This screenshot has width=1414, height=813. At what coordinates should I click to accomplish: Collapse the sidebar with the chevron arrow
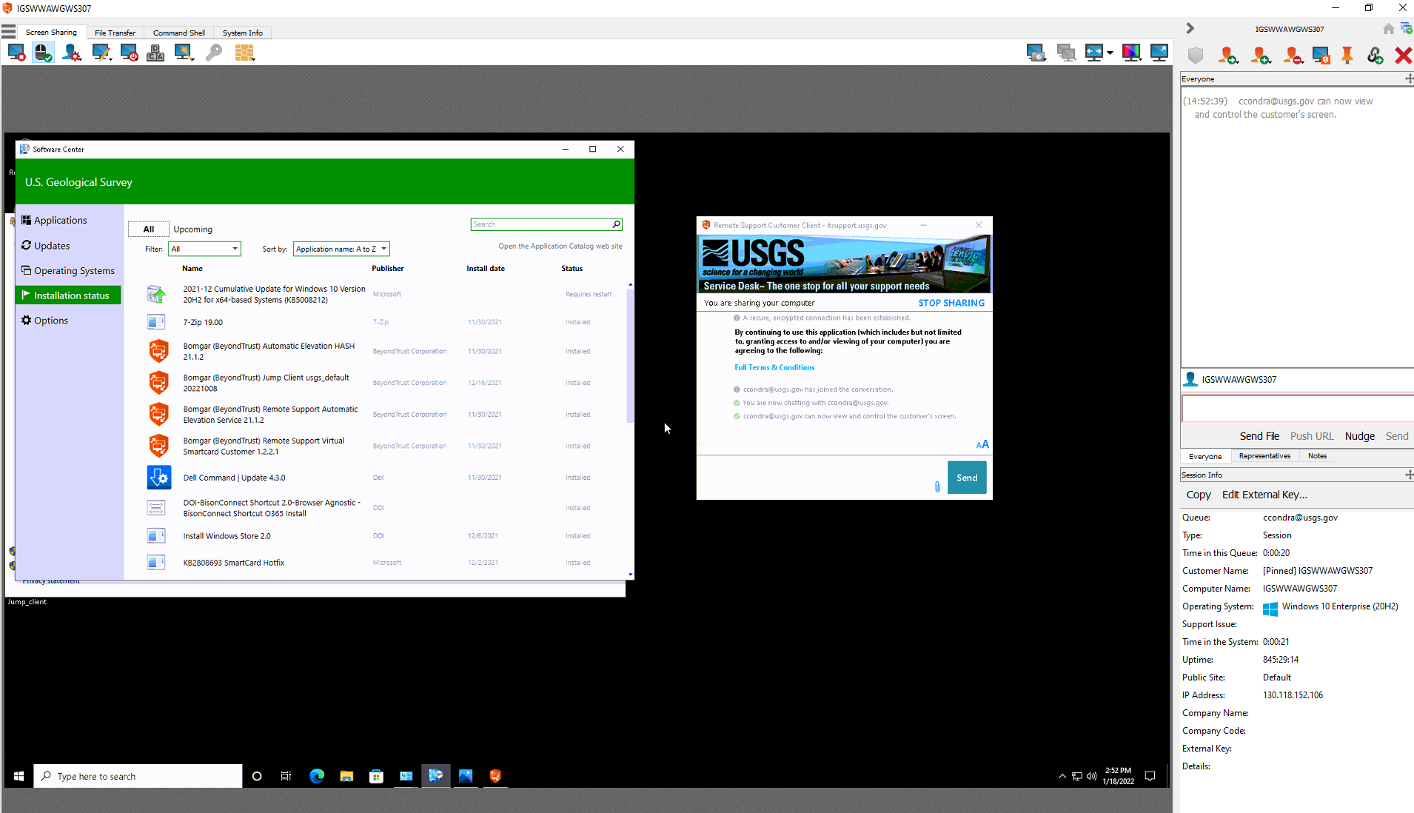pos(1190,28)
